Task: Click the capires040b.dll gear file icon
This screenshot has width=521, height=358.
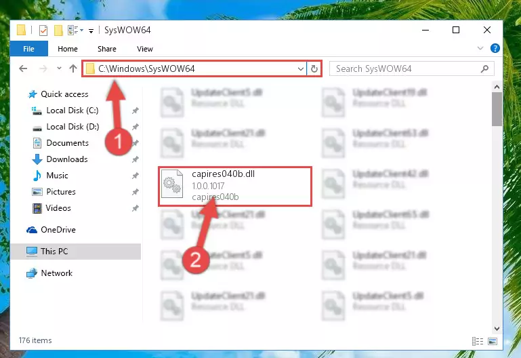Action: tap(172, 184)
